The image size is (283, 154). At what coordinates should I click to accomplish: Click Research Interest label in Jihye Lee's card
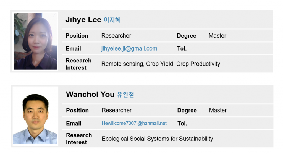point(78,64)
